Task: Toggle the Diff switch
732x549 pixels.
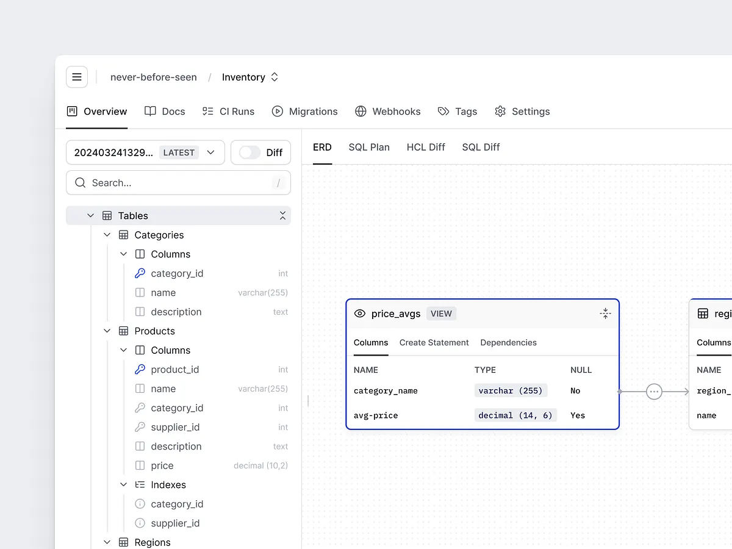Action: tap(249, 152)
